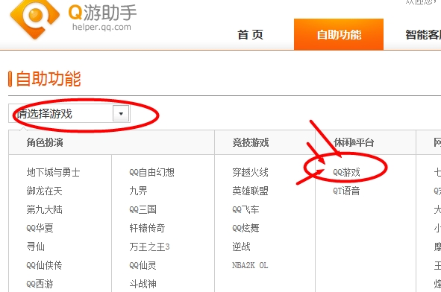
Task: Select the 逆战 game link
Action: 241,247
